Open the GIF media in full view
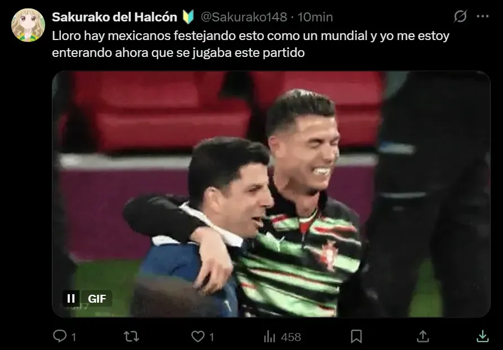This screenshot has width=503, height=350. (x=271, y=194)
